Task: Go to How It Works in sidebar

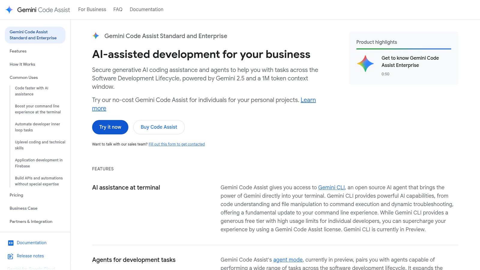Action: [22, 64]
